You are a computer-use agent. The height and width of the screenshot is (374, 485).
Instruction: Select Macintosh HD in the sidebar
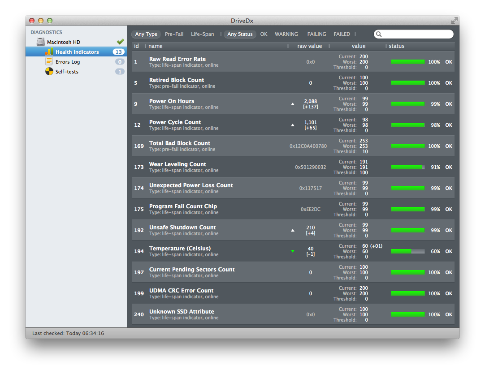(76, 42)
